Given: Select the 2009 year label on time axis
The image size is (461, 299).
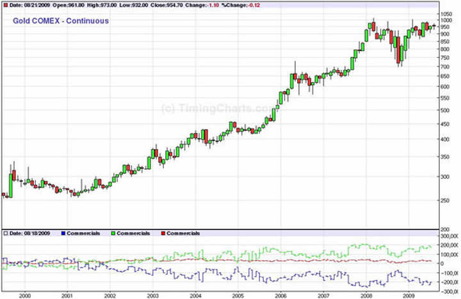Looking at the screenshot, I should coord(409,295).
